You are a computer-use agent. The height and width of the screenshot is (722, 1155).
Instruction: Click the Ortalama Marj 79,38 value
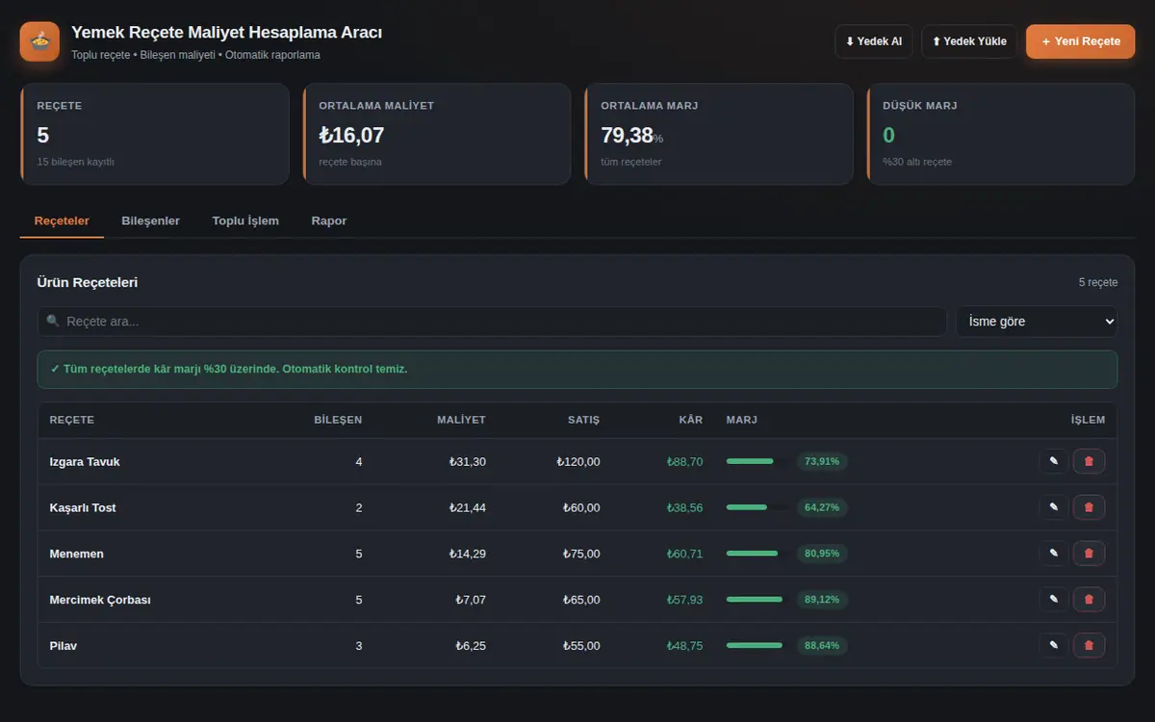coord(628,136)
